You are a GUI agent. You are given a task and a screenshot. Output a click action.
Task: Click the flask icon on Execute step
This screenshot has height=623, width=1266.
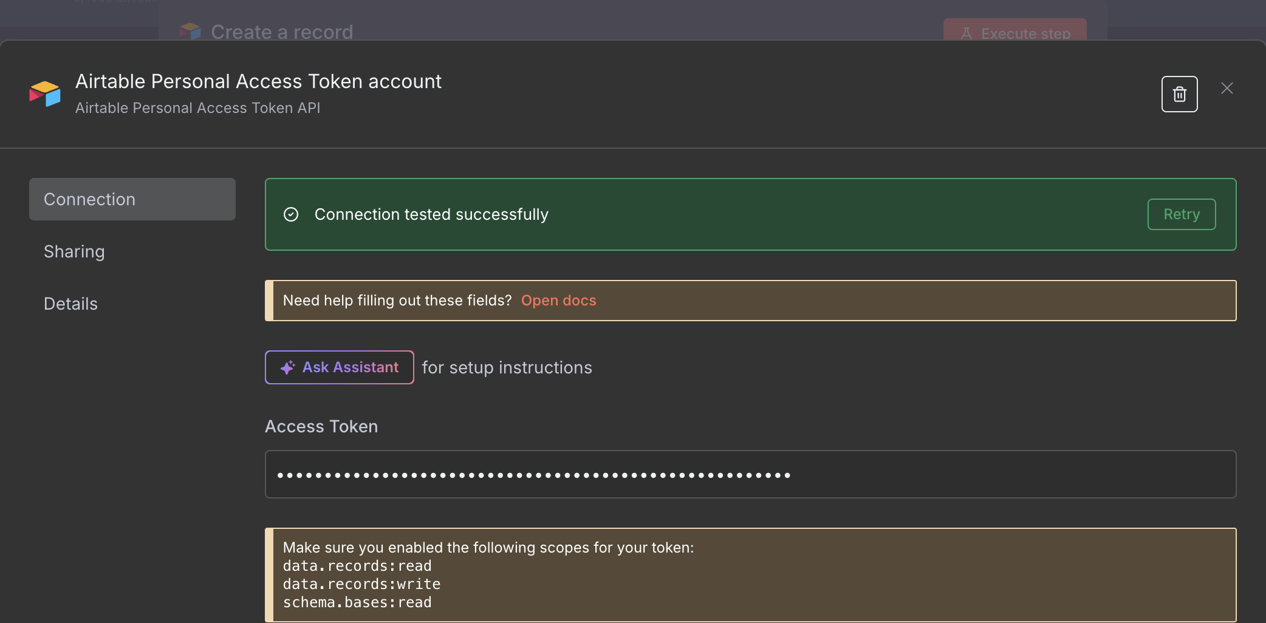(967, 33)
